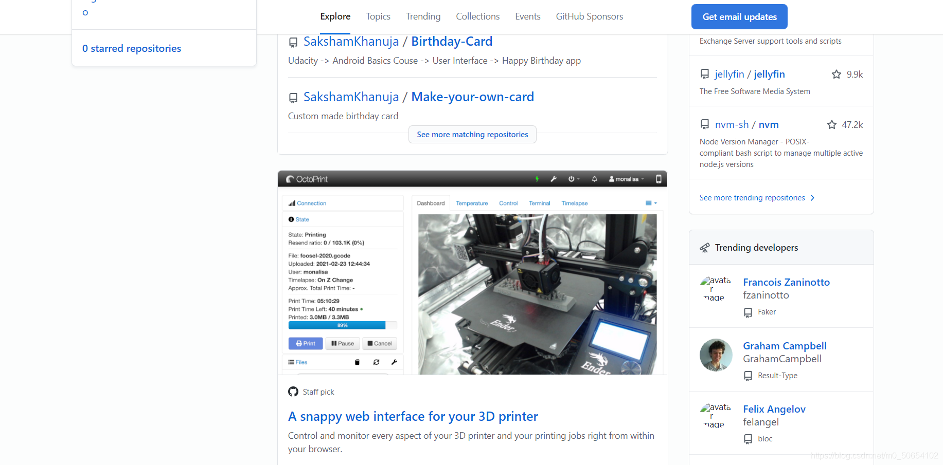943x465 pixels.
Task: Click the repo icon beside Birthday-Card
Action: pyautogui.click(x=293, y=42)
